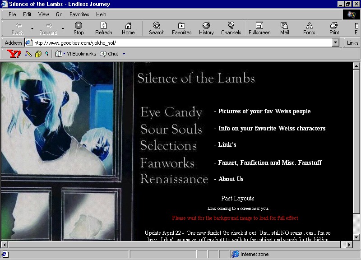Open the Search toolbar button
This screenshot has height=260, width=361.
pyautogui.click(x=157, y=28)
